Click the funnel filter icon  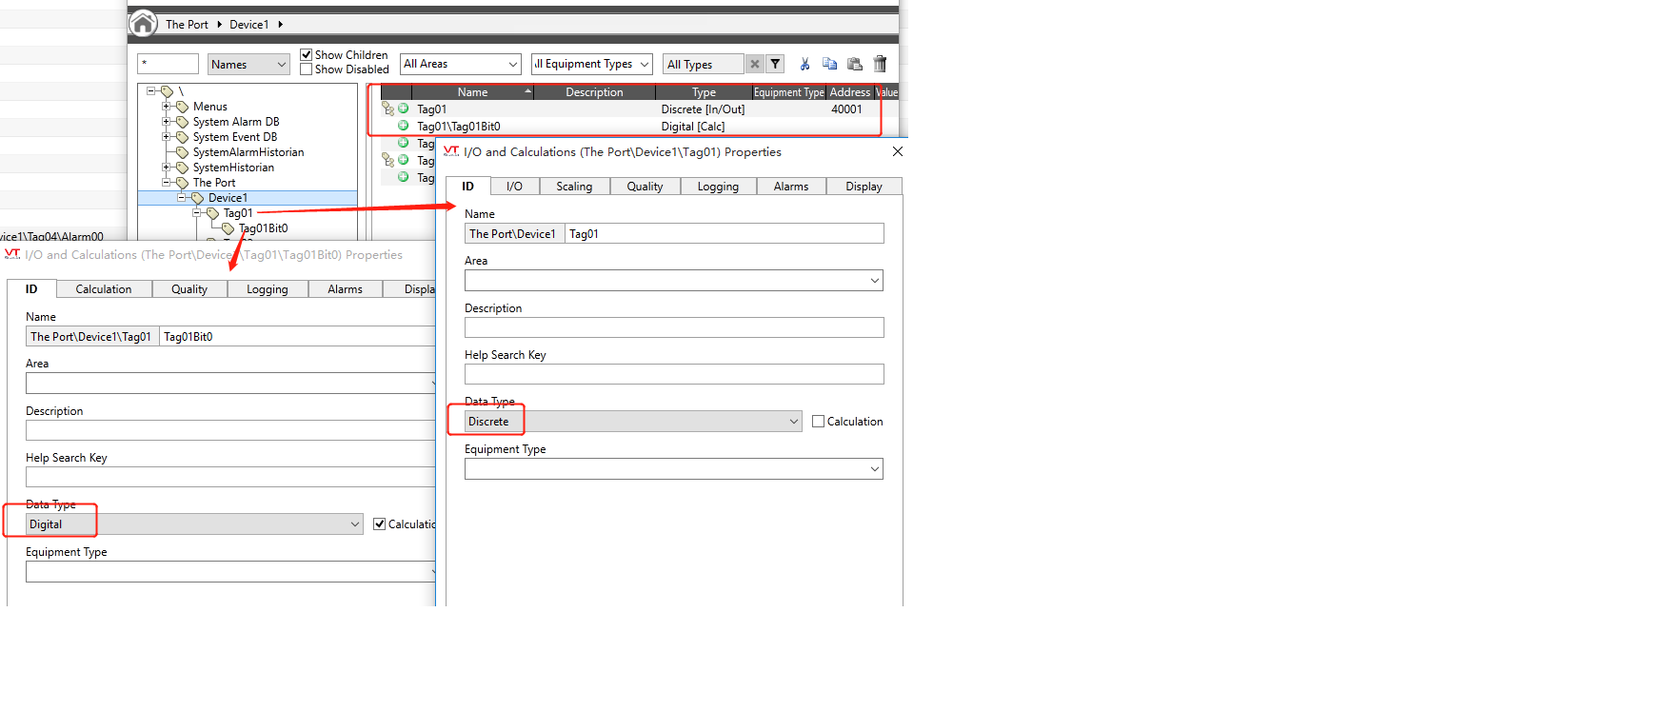(776, 64)
